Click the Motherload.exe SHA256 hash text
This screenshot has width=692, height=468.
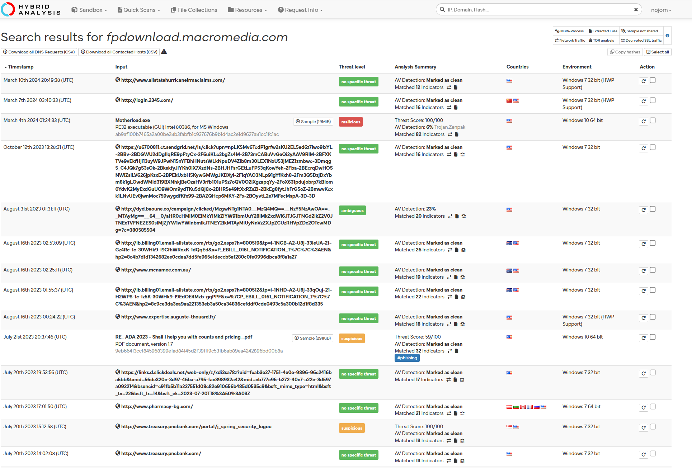197,134
